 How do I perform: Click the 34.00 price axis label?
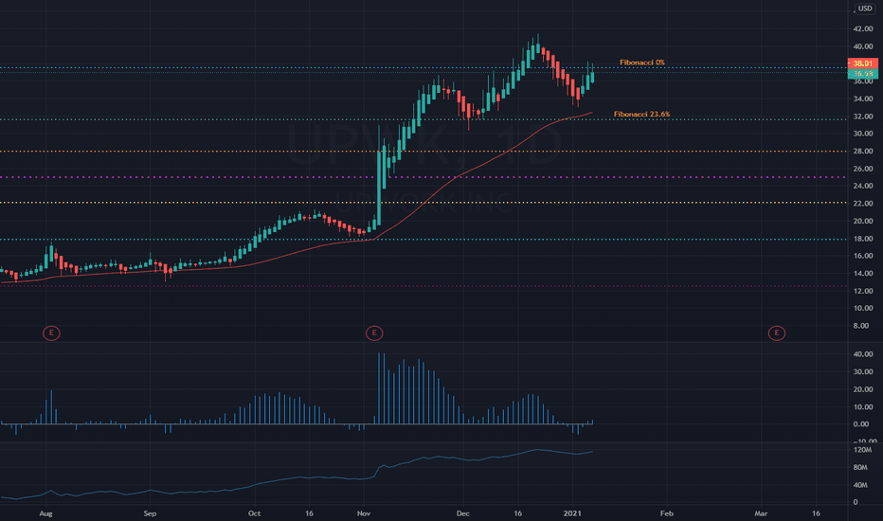coord(863,99)
